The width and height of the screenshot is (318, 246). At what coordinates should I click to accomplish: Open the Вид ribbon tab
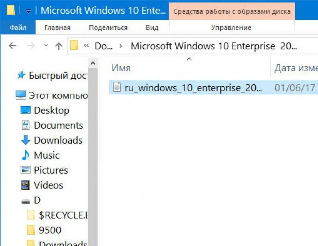tap(152, 28)
